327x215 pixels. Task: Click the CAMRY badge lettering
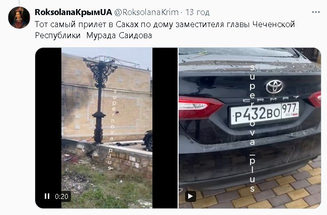pyautogui.click(x=271, y=99)
